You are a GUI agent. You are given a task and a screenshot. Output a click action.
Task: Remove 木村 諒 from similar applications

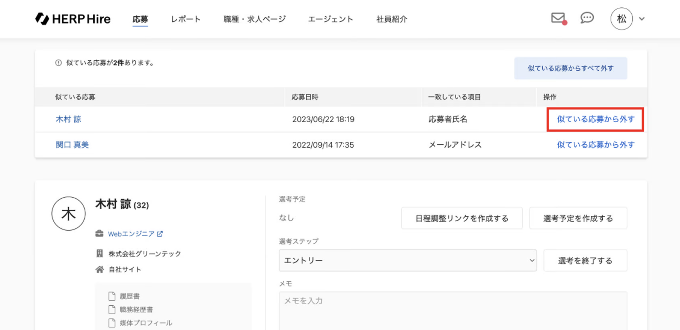(x=595, y=119)
